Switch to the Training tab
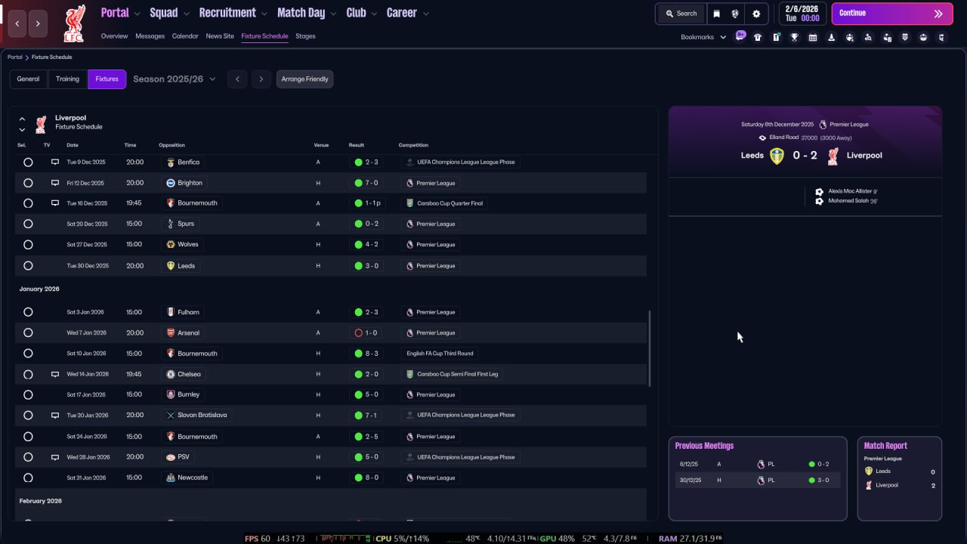 67,79
